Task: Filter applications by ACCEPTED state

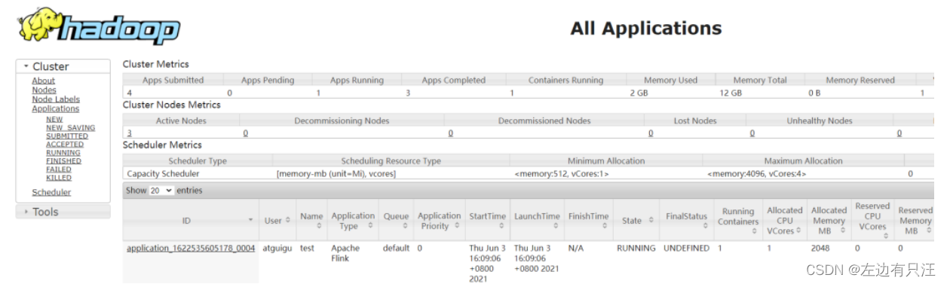Action: pyautogui.click(x=65, y=144)
